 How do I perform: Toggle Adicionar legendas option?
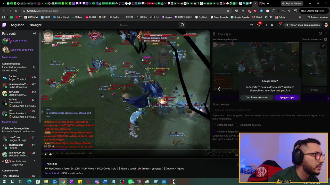[x=214, y=132]
